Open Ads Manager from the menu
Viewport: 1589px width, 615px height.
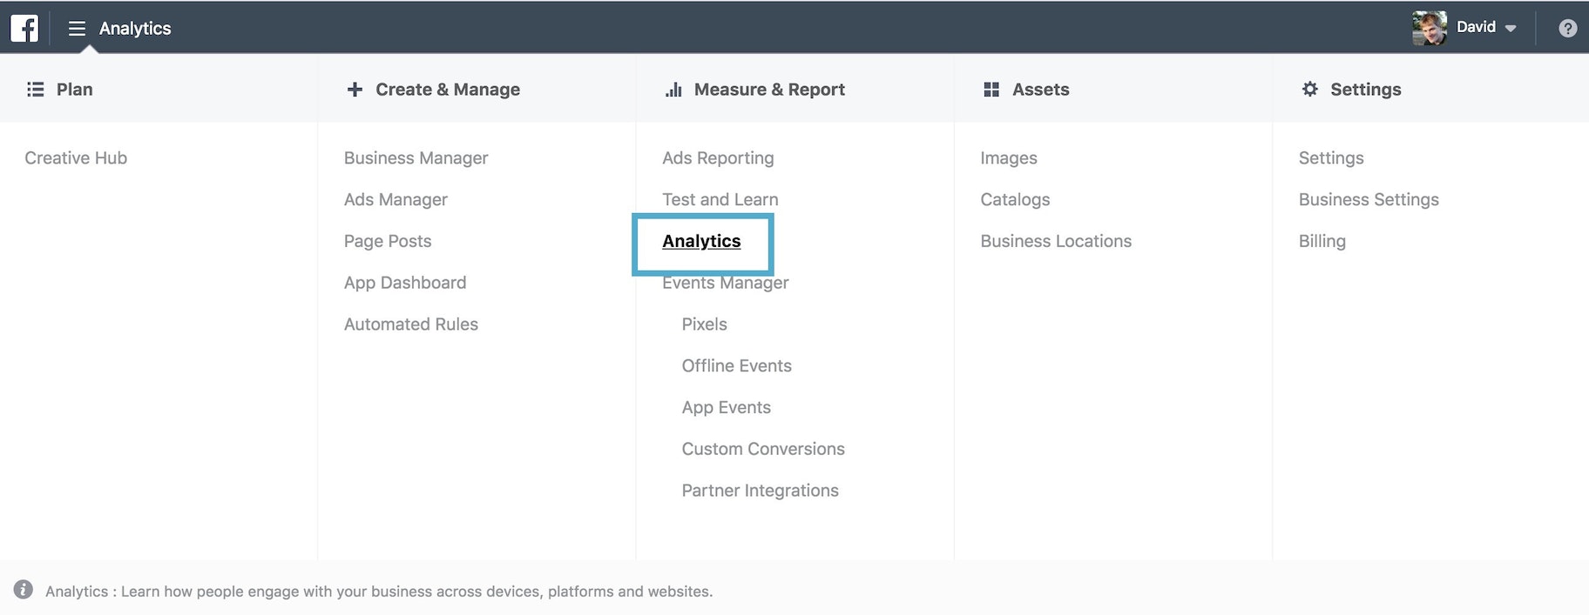[396, 200]
